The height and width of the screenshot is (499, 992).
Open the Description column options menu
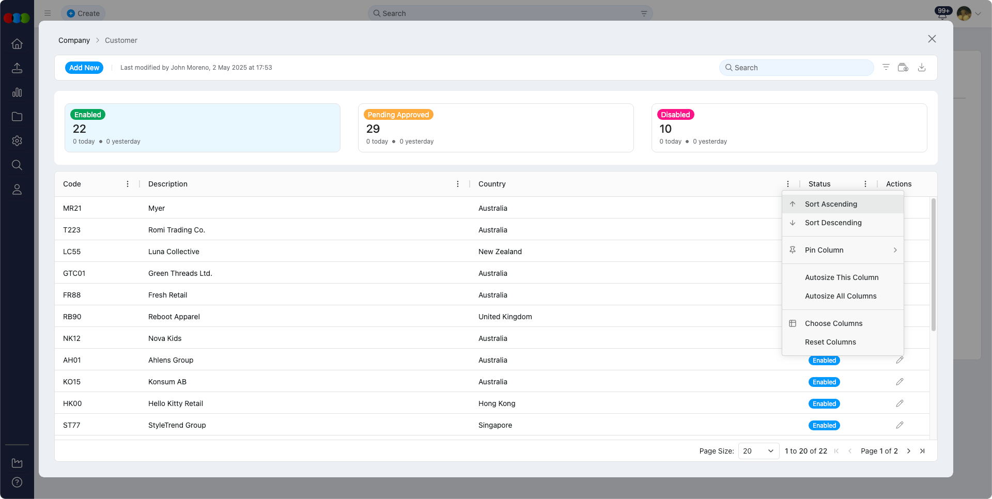click(457, 183)
